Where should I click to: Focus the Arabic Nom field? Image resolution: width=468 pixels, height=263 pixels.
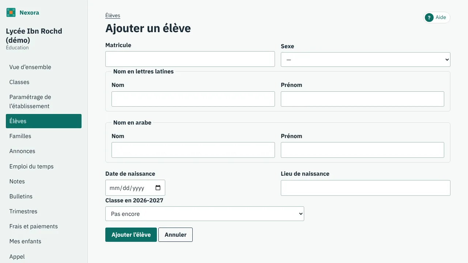click(x=193, y=150)
